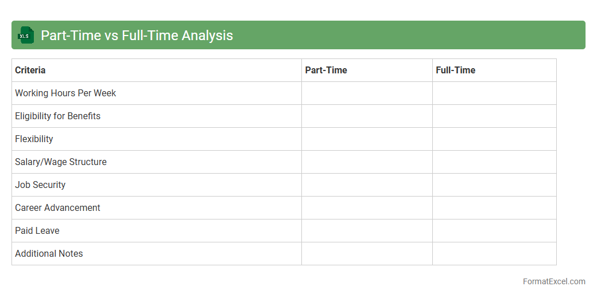The image size is (597, 298).
Task: Select the Part-Time column header
Action: [x=326, y=70]
